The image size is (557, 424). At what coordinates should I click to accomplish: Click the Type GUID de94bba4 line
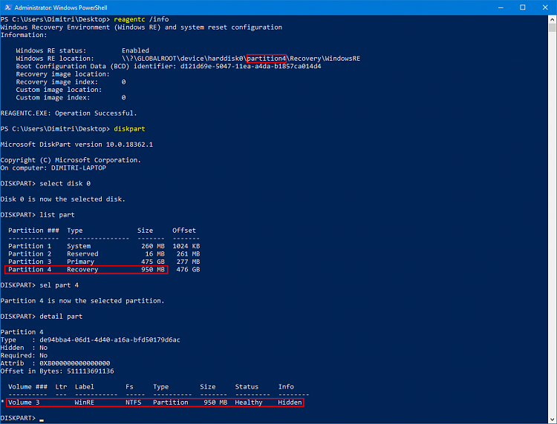(x=90, y=339)
